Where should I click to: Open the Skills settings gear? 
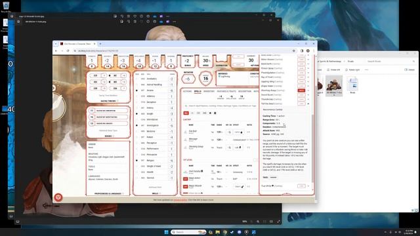pyautogui.click(x=160, y=193)
